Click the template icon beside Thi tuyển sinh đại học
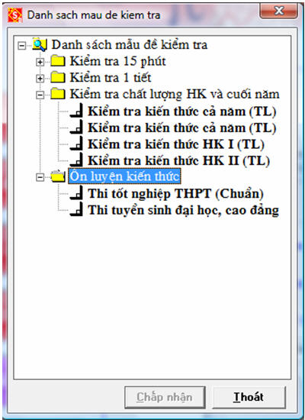Screen dimensions: 305x420 (x=76, y=211)
